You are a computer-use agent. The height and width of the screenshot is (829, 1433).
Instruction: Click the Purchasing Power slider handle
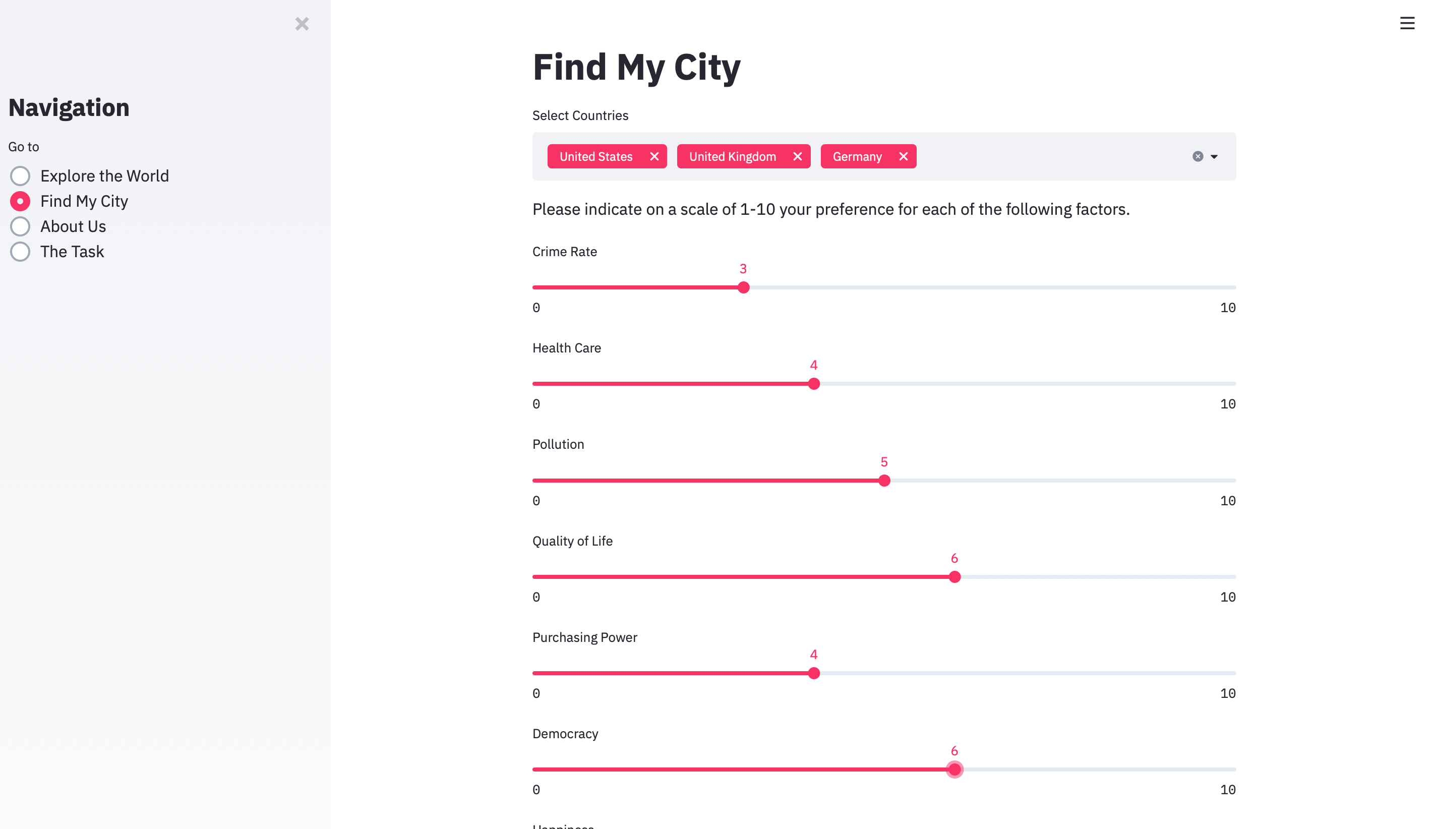[x=814, y=673]
